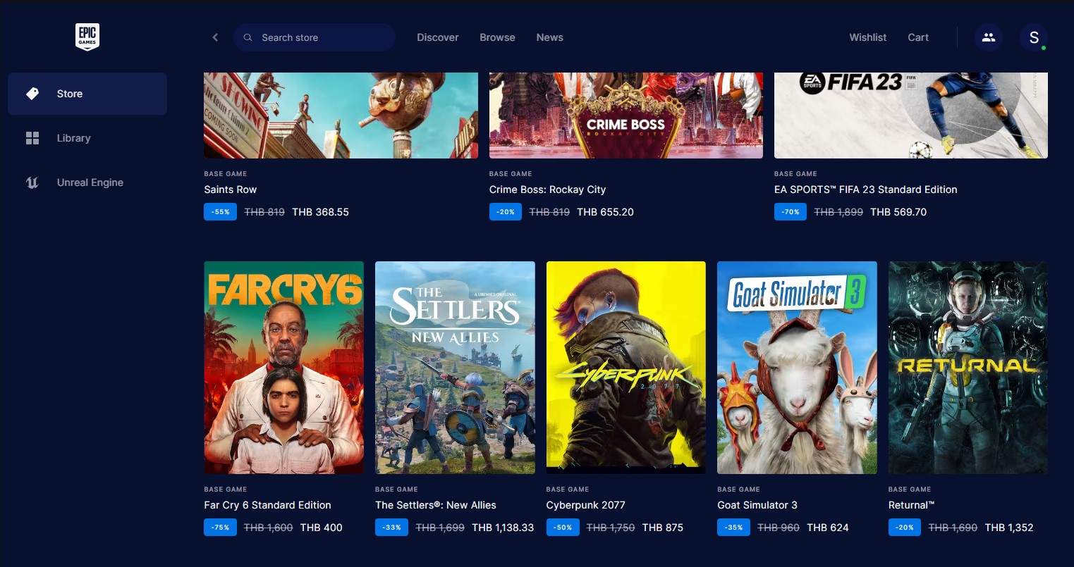The width and height of the screenshot is (1074, 567).
Task: Click the Epic Games logo
Action: (87, 37)
